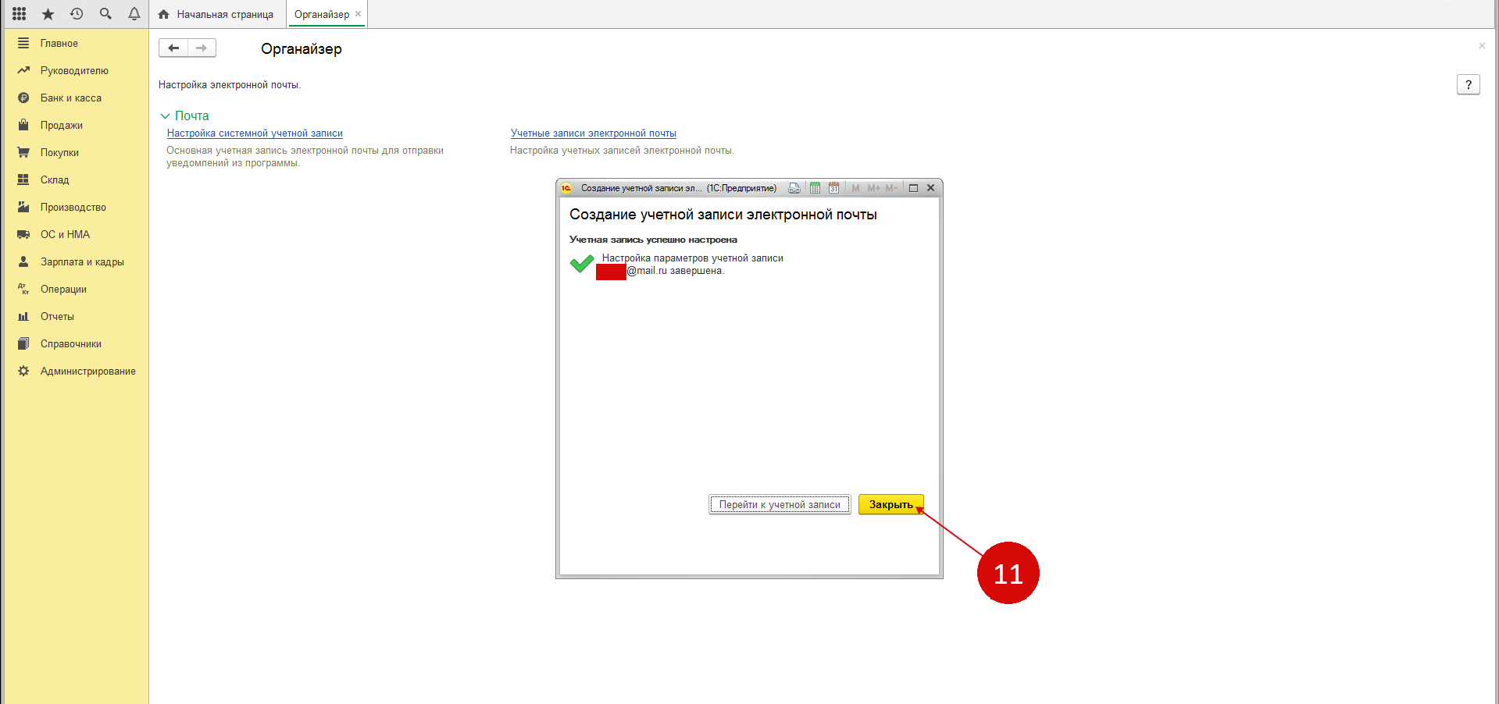1499x704 pixels.
Task: Click the bar chart icon beside Отчеты
Action: pyautogui.click(x=23, y=316)
